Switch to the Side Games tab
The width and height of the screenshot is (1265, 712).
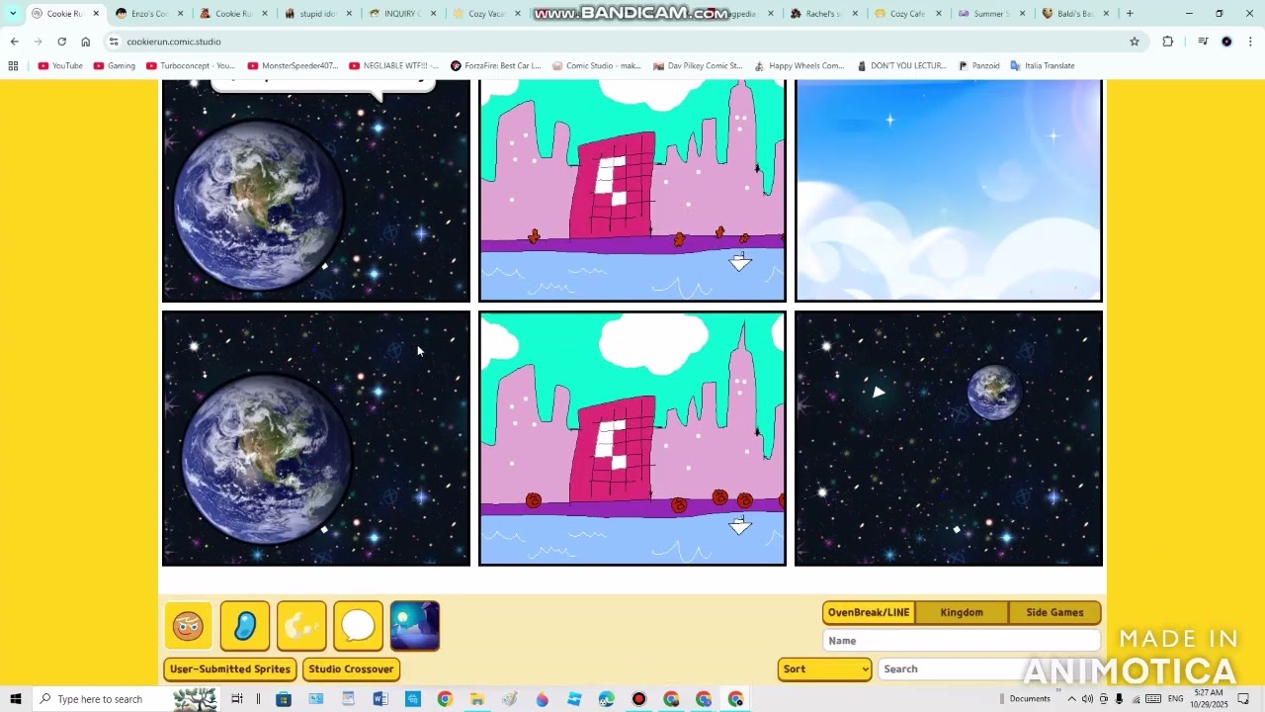coord(1054,612)
